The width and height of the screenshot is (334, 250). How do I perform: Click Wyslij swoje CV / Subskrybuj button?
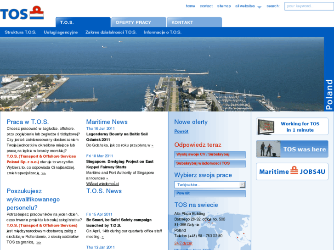pyautogui.click(x=210, y=155)
